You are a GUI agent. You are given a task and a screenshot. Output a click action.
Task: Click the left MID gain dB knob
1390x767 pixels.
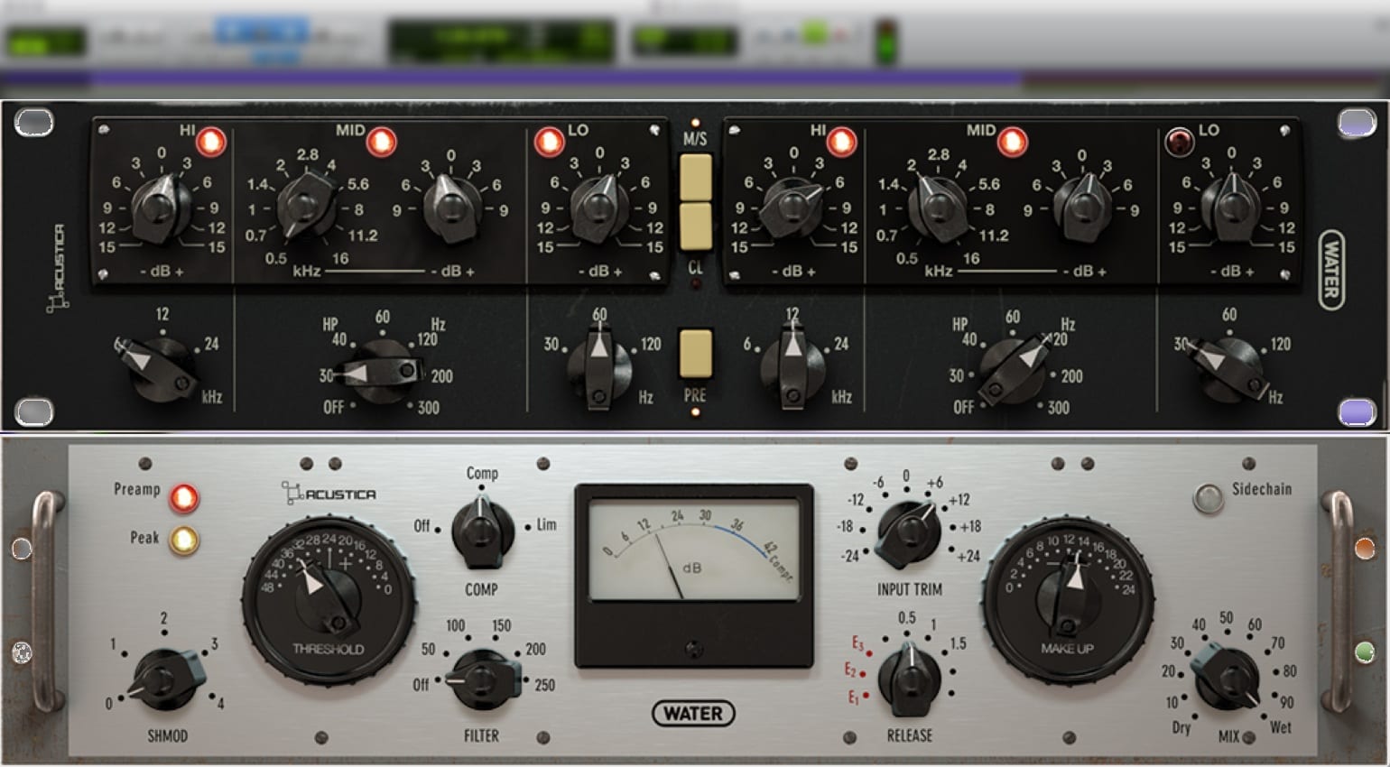click(450, 208)
